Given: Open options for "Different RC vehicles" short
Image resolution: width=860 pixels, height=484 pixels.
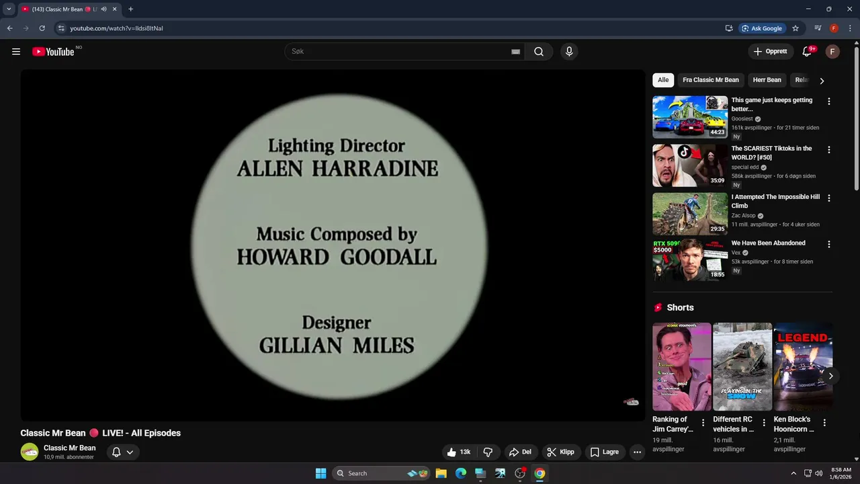Looking at the screenshot, I should 764,423.
